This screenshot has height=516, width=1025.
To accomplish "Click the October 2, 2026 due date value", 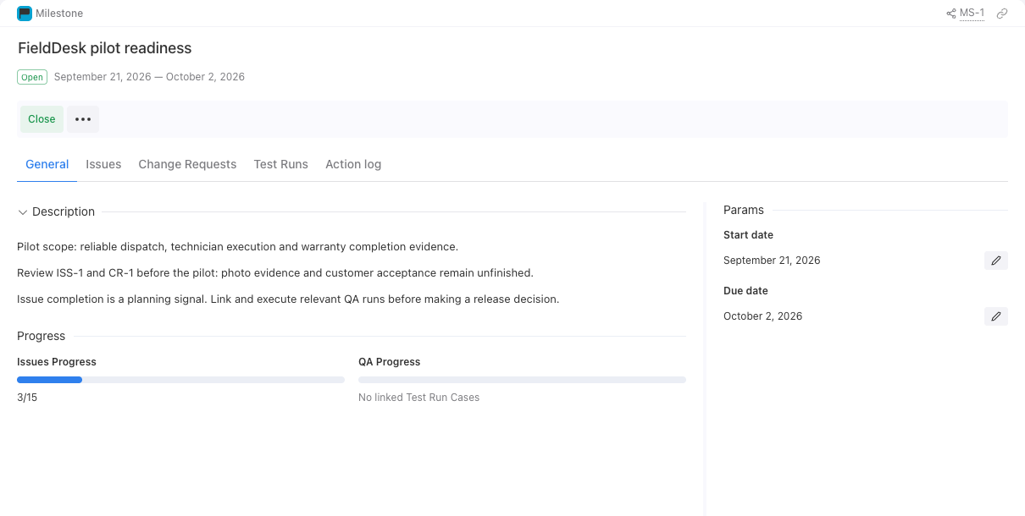I will click(x=762, y=316).
